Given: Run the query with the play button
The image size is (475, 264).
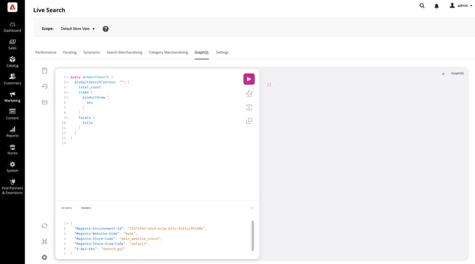Looking at the screenshot, I should click(249, 79).
